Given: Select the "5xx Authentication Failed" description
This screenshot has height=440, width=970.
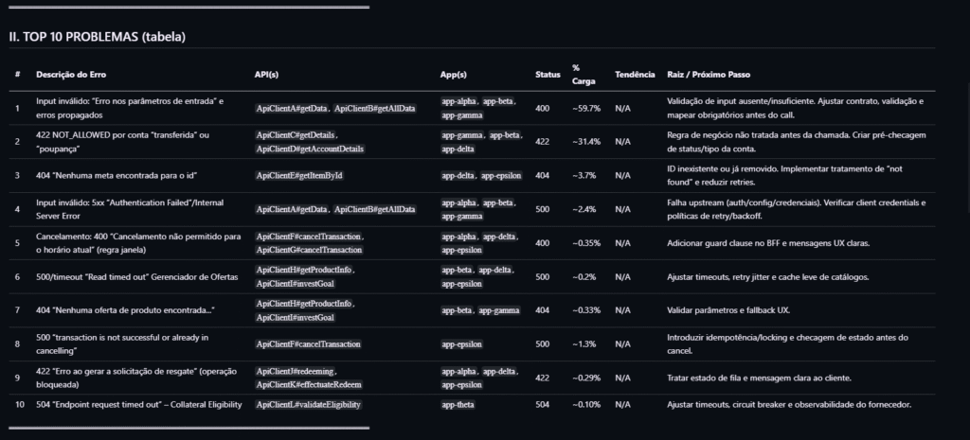Looking at the screenshot, I should [x=130, y=209].
